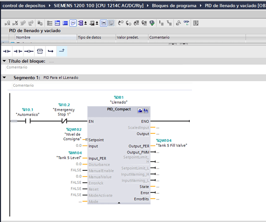
Task: Open the tag information dropdown arrow
Action: 97,23
